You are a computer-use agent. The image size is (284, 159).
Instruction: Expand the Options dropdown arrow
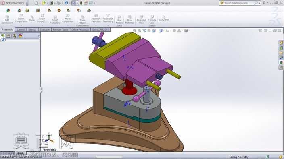94,3
